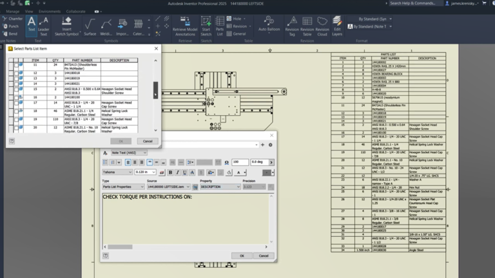Open the By Standard layer dropdown
495x278 pixels.
coord(391,19)
